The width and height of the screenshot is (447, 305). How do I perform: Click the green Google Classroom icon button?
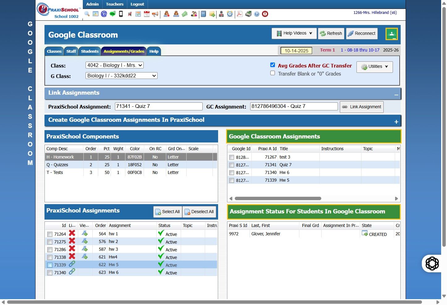coord(391,34)
